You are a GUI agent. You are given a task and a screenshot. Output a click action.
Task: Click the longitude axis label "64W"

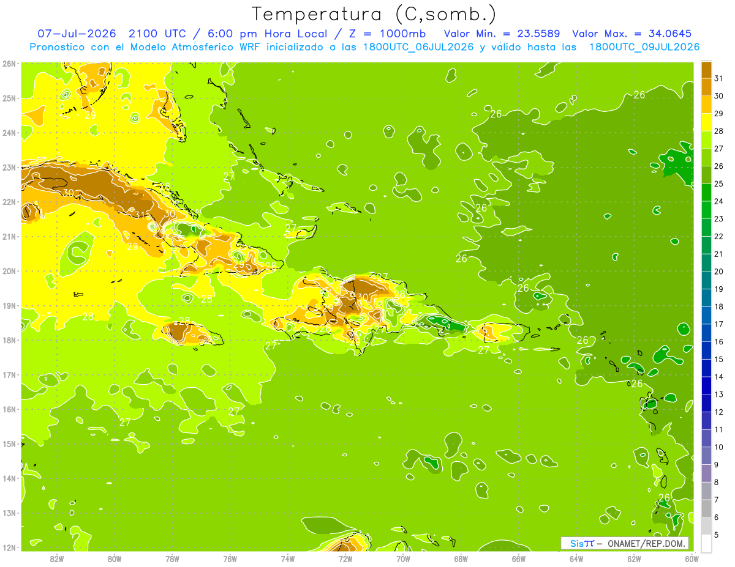[576, 558]
